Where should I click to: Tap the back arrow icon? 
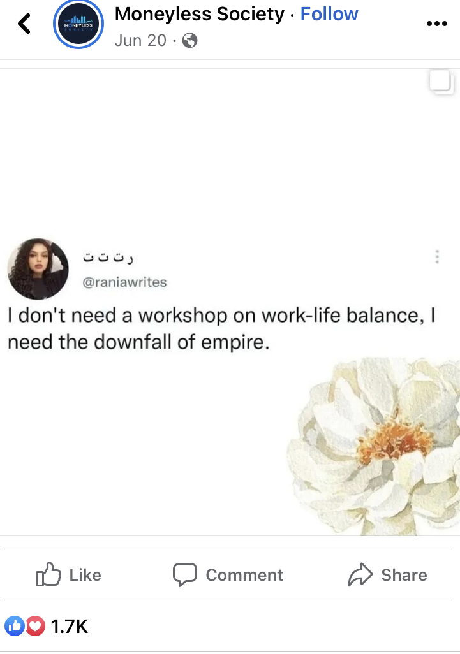click(24, 24)
